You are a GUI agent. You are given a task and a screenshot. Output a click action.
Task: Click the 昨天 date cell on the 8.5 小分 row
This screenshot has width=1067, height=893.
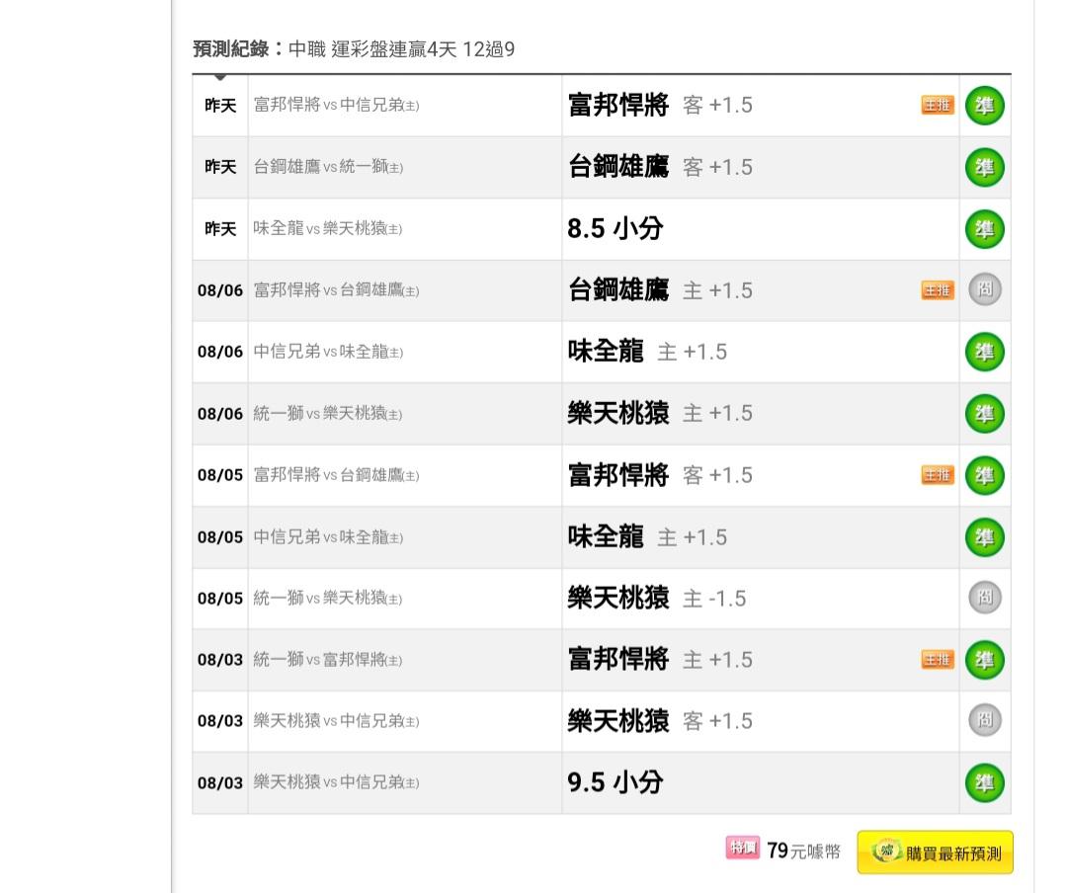tap(220, 229)
